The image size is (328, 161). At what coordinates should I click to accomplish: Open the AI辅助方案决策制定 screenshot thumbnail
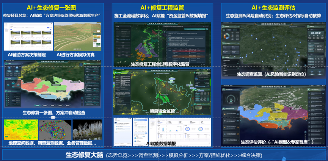pyautogui.click(x=28, y=37)
